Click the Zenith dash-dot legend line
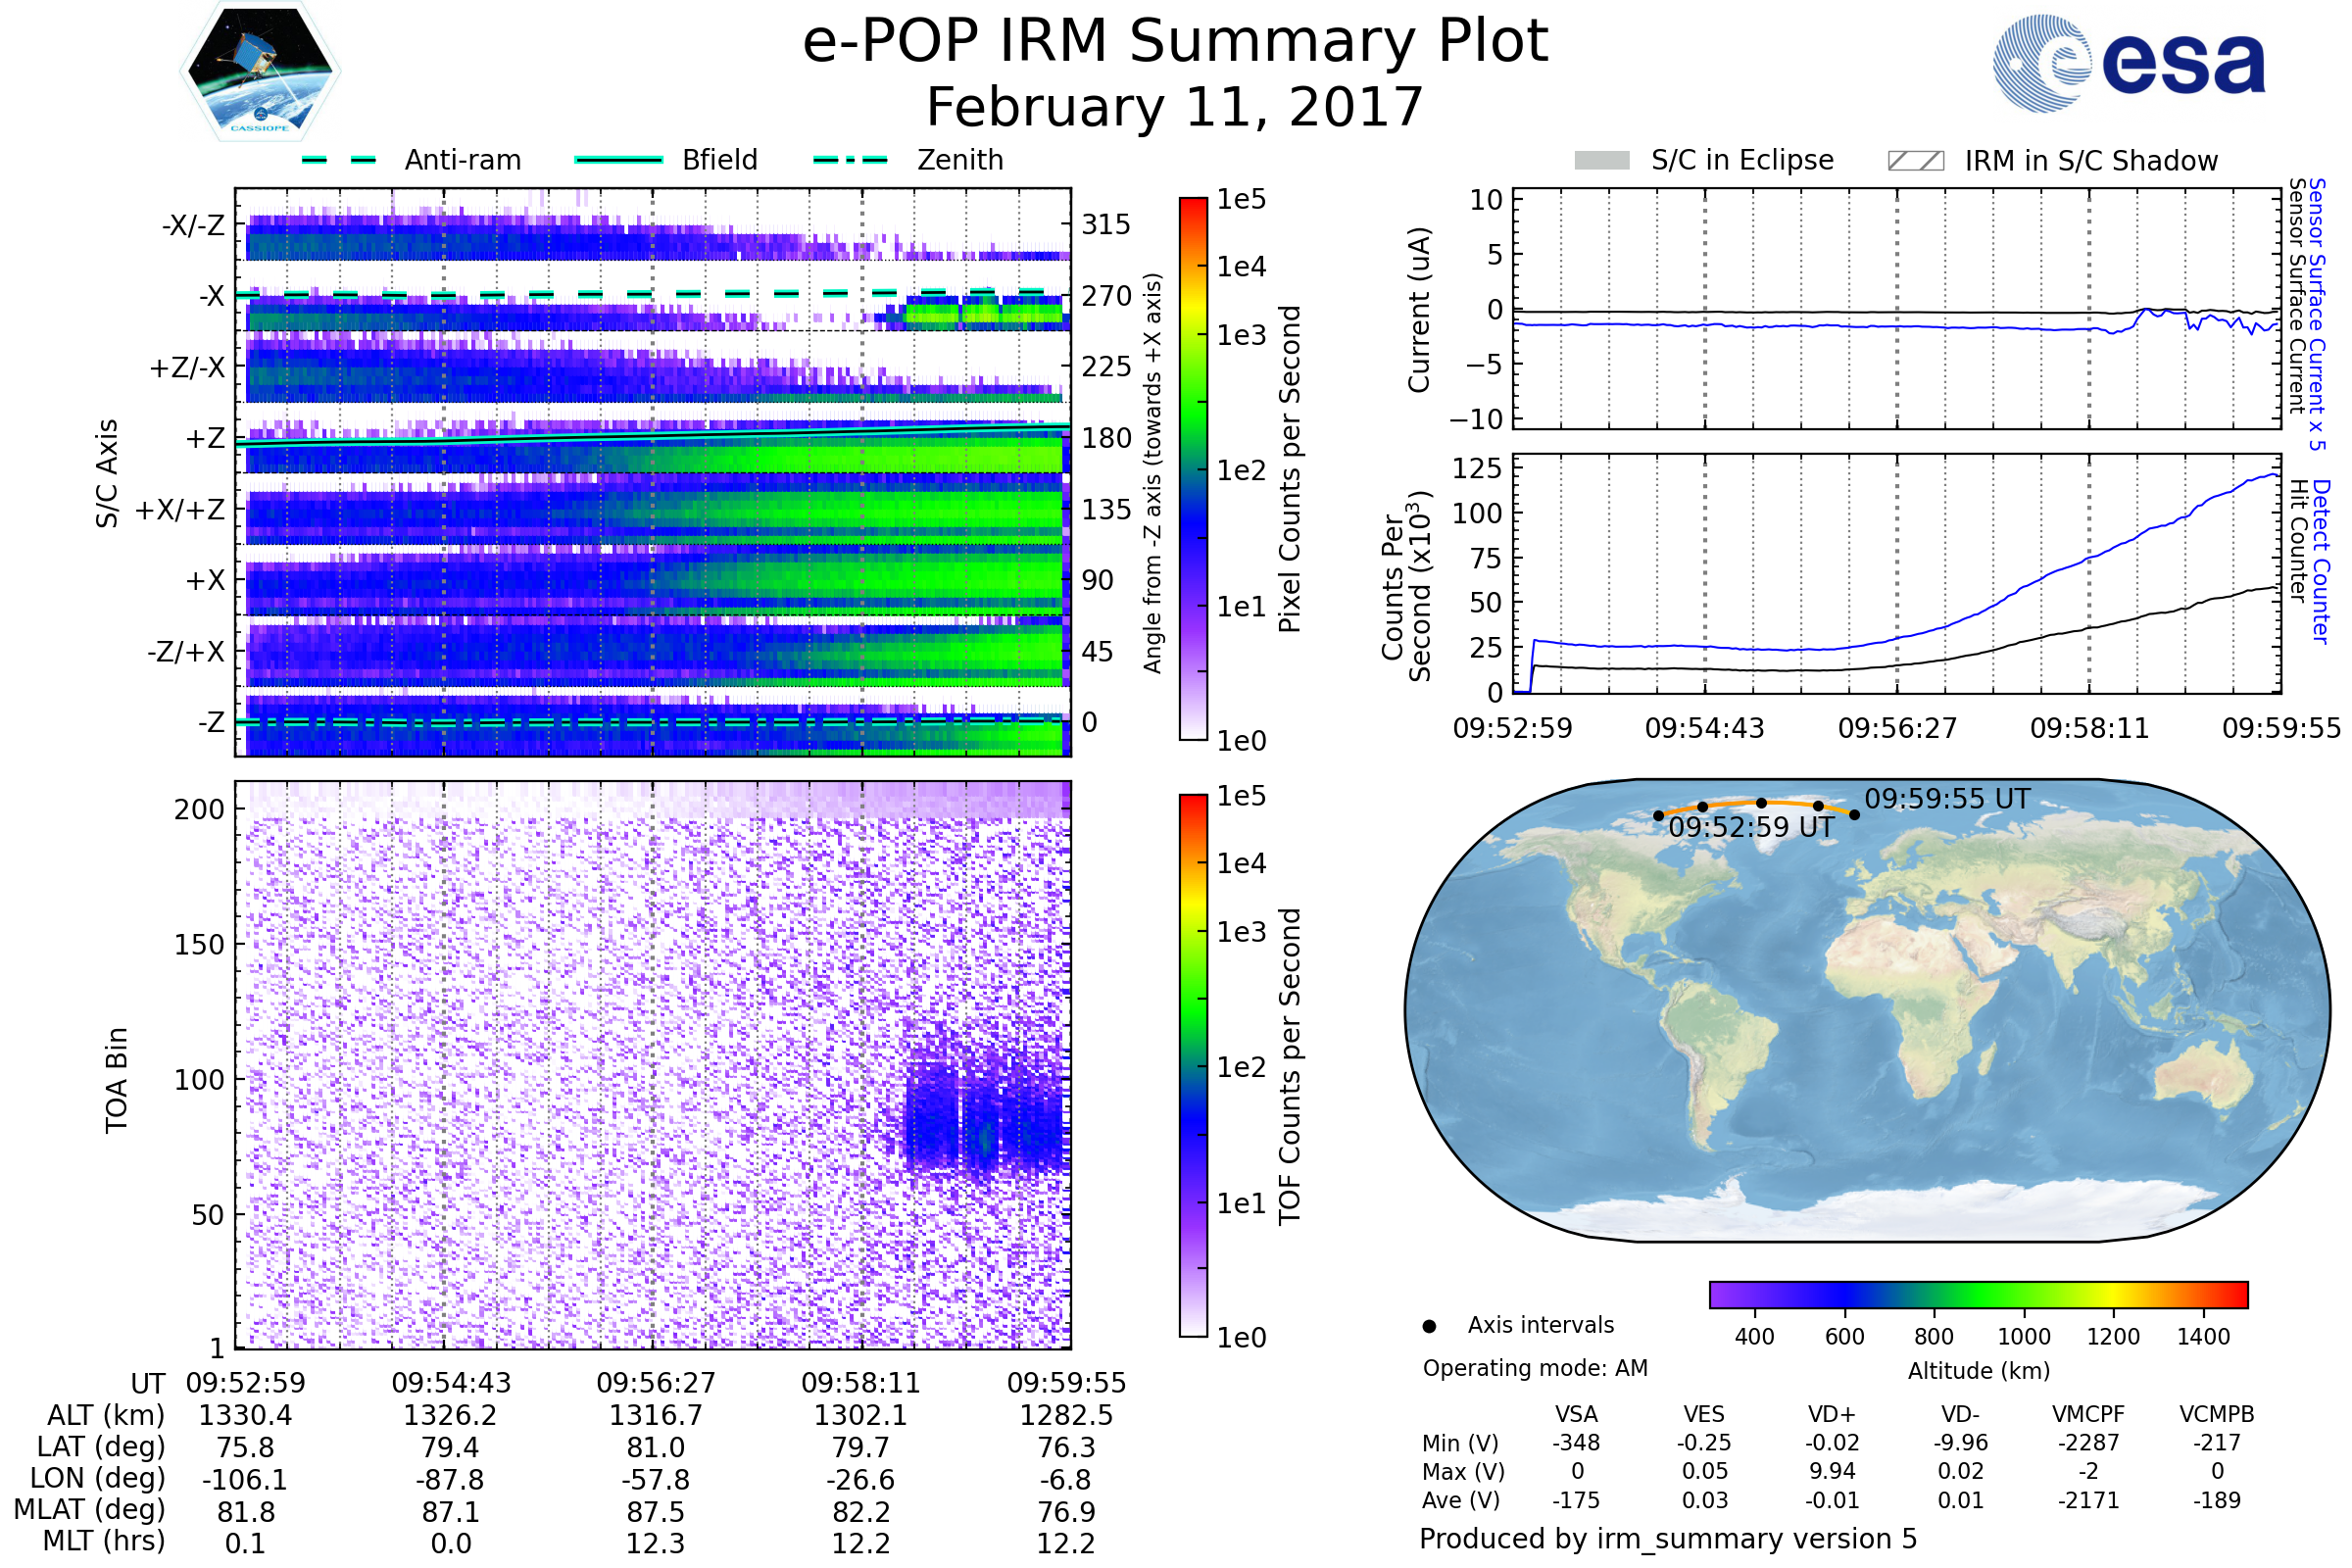 [x=850, y=160]
